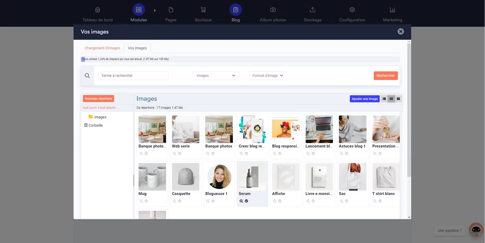The width and height of the screenshot is (485, 243).
Task: Open the Images type dropdown
Action: coord(215,75)
